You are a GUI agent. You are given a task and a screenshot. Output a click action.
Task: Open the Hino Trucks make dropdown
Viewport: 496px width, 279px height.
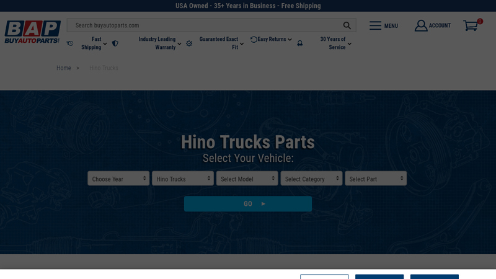[183, 179]
